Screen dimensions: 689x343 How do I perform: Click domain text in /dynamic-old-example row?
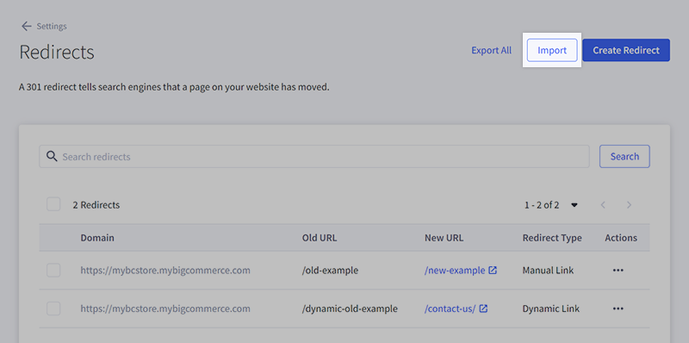165,309
